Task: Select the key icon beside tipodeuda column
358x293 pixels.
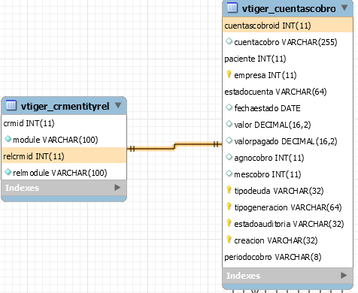Action: (229, 190)
